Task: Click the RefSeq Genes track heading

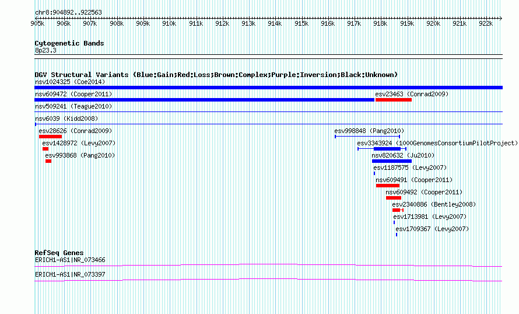Action: pyautogui.click(x=59, y=252)
